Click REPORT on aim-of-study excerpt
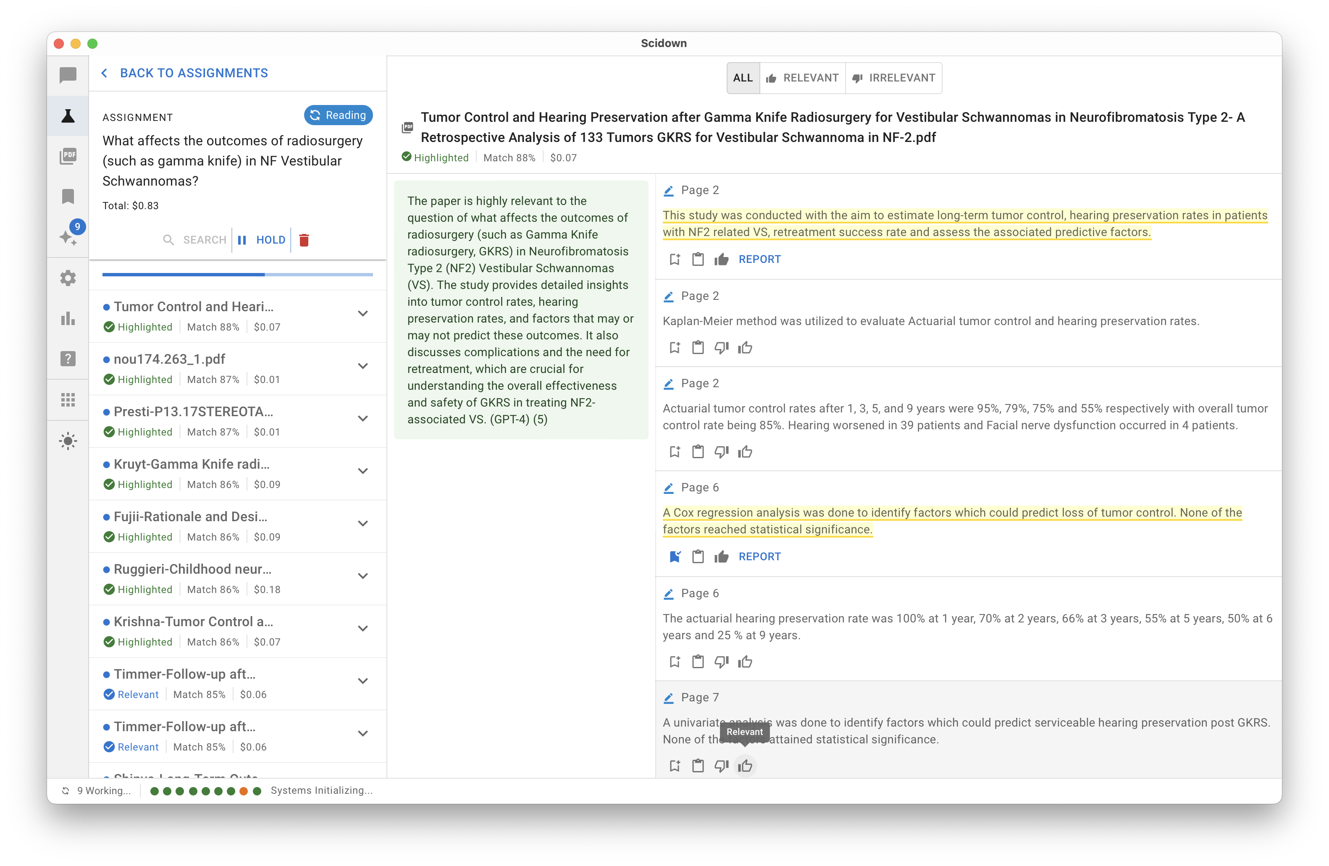Screen dimensions: 1329x866 tap(759, 259)
